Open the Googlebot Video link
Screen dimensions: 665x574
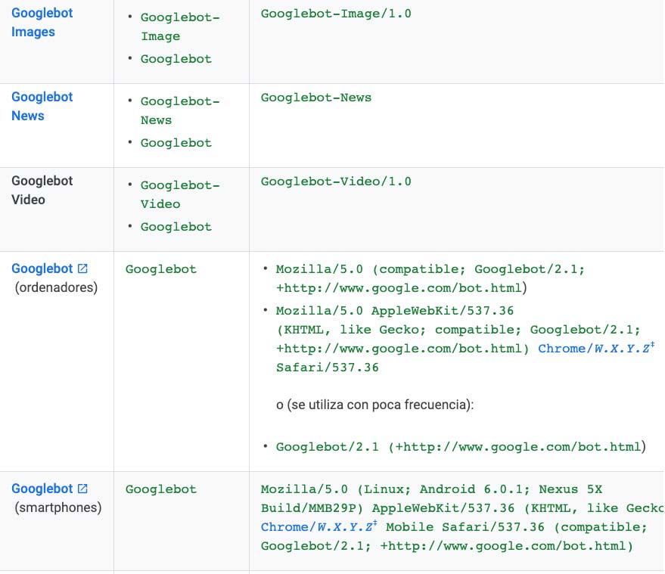point(42,190)
